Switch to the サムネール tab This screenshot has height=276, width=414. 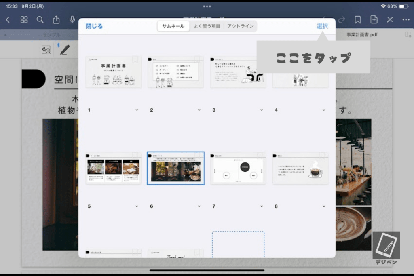(173, 26)
